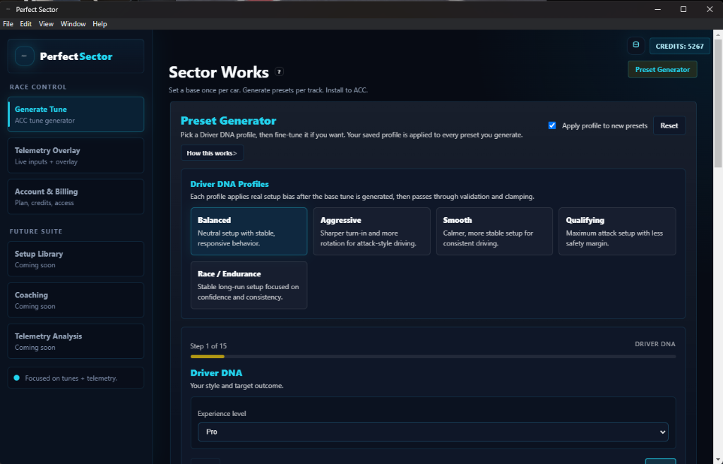Screen dimensions: 723x464
Task: Open the help question mark beside Sector Works
Action: (x=279, y=72)
